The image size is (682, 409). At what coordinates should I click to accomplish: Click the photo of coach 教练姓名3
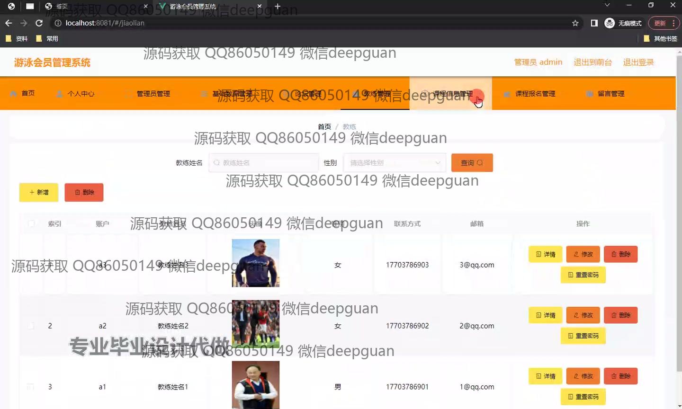click(256, 263)
